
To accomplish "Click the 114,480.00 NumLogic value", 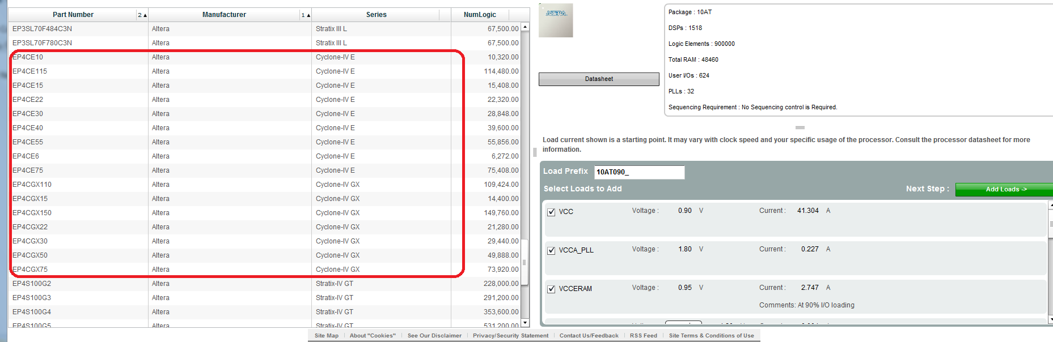I will tap(501, 71).
